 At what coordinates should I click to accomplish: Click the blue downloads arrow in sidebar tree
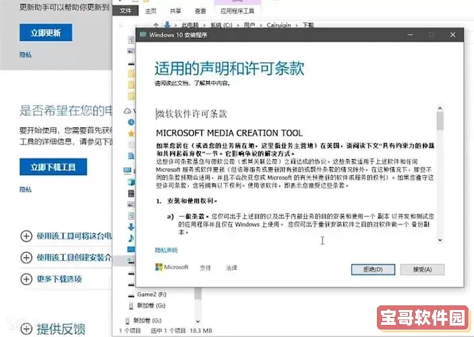(x=131, y=226)
